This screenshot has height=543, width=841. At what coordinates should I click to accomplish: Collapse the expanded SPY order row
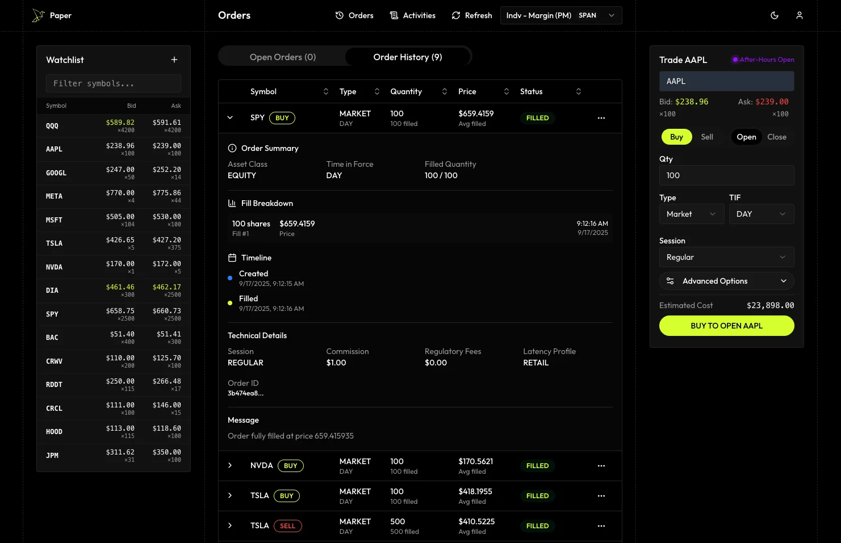coord(230,118)
